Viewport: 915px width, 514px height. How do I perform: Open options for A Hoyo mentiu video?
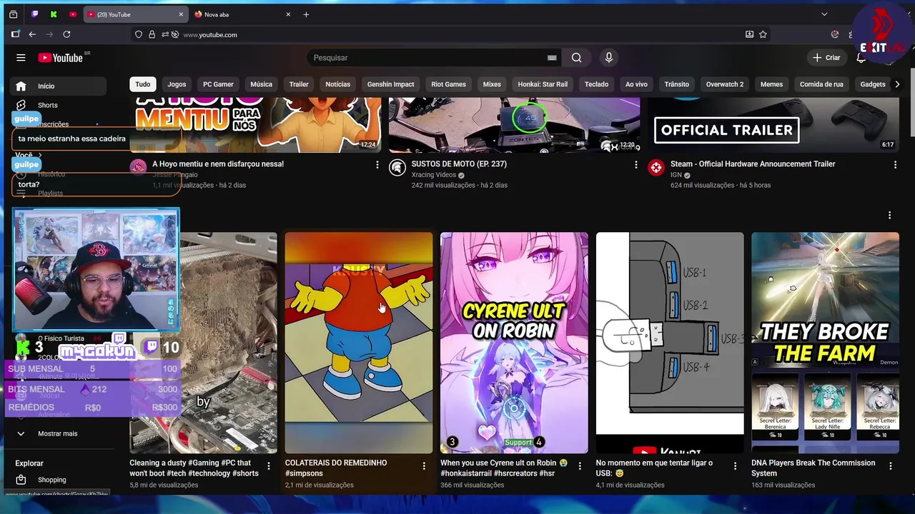[x=377, y=165]
